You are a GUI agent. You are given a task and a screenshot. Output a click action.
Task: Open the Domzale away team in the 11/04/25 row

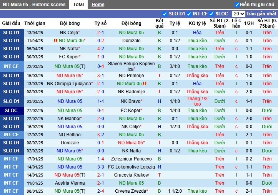pos(132,41)
